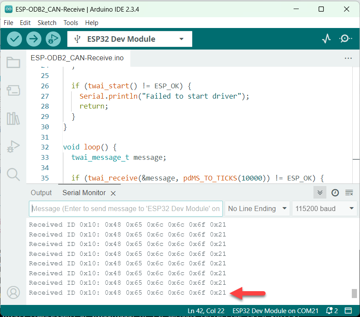Open the Library Manager books icon
This screenshot has height=317, width=360.
(13, 118)
